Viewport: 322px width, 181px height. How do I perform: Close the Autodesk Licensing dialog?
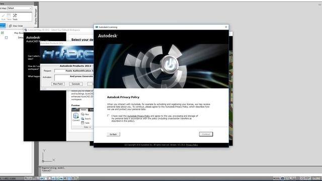226,27
